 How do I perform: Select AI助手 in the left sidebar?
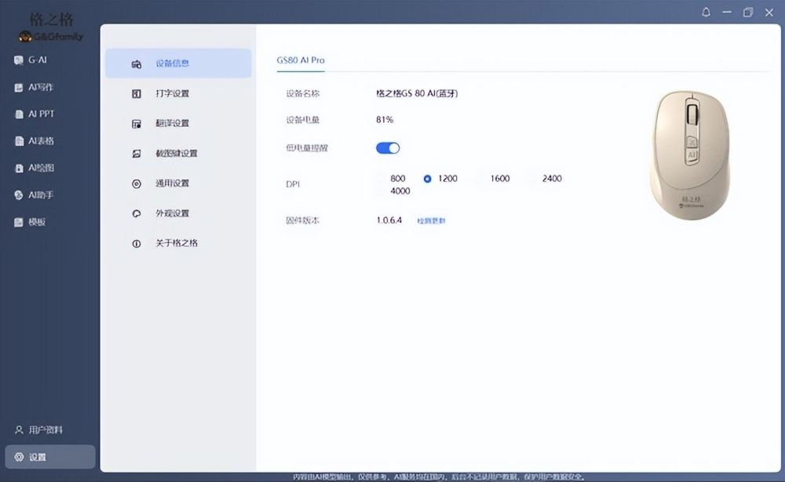click(34, 195)
